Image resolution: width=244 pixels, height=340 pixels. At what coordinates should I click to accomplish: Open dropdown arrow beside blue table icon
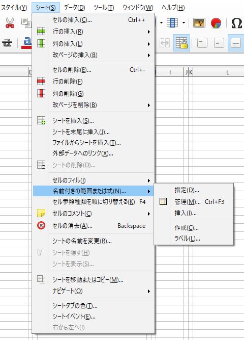(x=184, y=22)
